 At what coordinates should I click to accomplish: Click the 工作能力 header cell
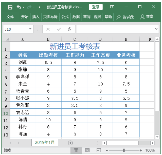pyautogui.click(x=75, y=55)
